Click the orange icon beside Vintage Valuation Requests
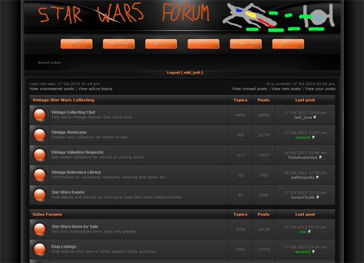The height and width of the screenshot is (263, 364). point(39,155)
